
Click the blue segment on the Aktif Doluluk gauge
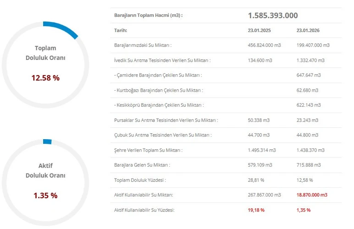coord(47,142)
